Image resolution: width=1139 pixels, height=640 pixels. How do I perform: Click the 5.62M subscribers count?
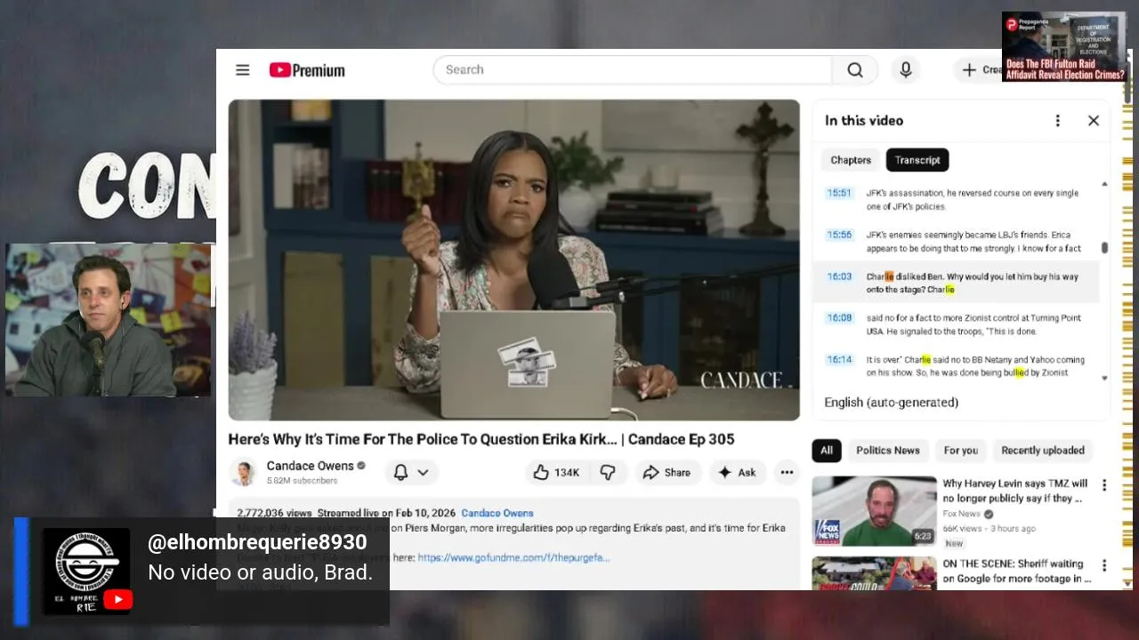point(302,481)
